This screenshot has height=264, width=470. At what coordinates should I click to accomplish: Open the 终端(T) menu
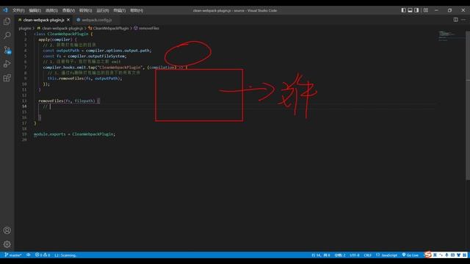point(119,10)
